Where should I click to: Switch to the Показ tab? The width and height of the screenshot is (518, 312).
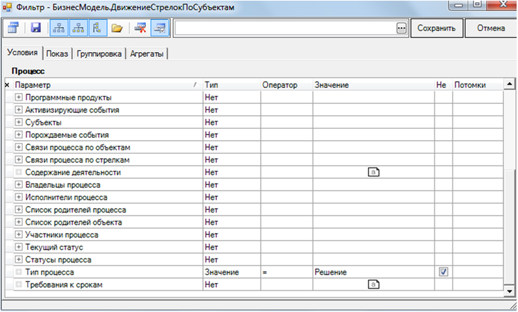pyautogui.click(x=57, y=54)
